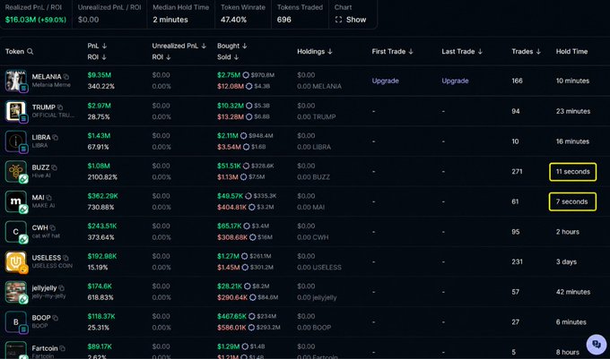Click the Hold Time column header
The height and width of the screenshot is (359, 610).
pyautogui.click(x=571, y=51)
